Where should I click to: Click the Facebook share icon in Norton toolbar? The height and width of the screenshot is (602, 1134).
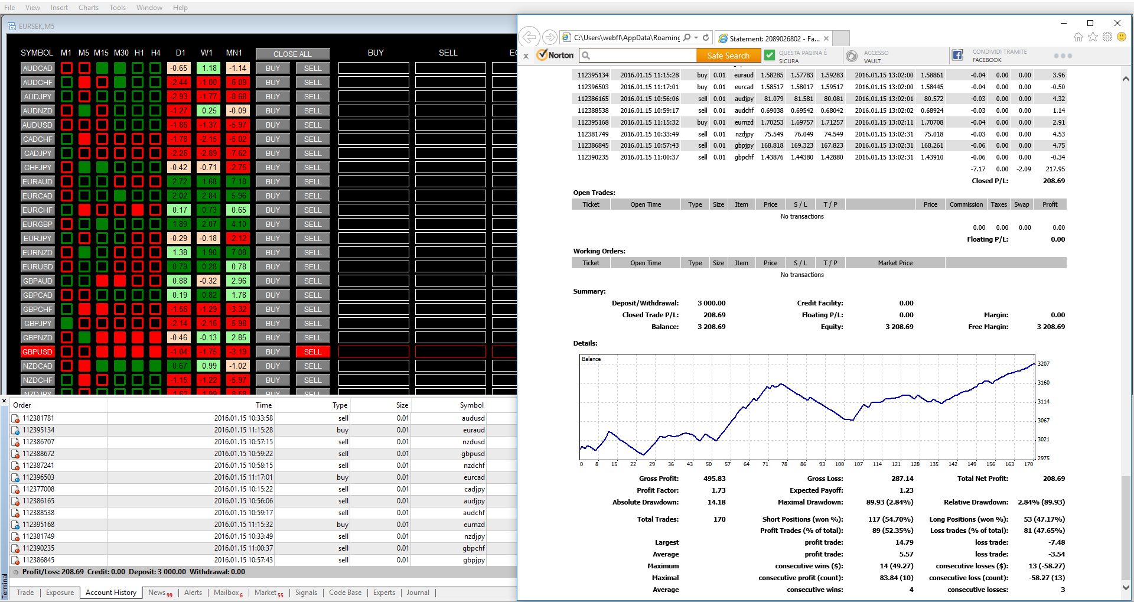[x=957, y=56]
